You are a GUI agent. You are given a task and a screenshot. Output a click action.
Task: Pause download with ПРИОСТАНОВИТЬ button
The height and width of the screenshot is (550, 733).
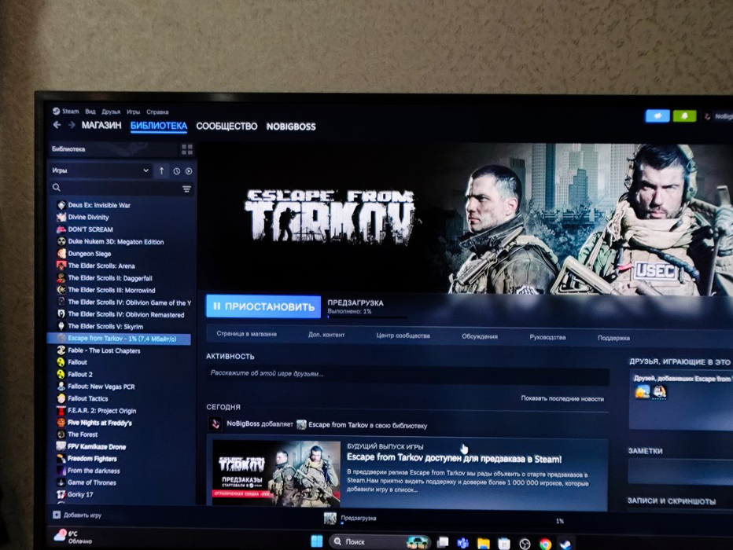(x=263, y=306)
